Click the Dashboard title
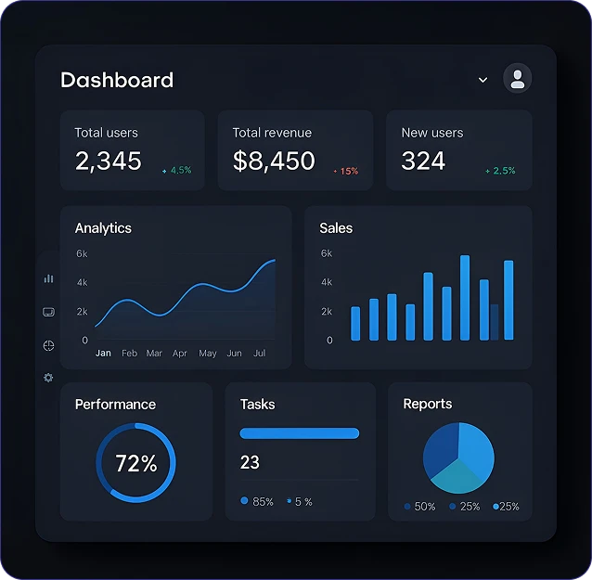Viewport: 592px width, 580px height. point(117,80)
